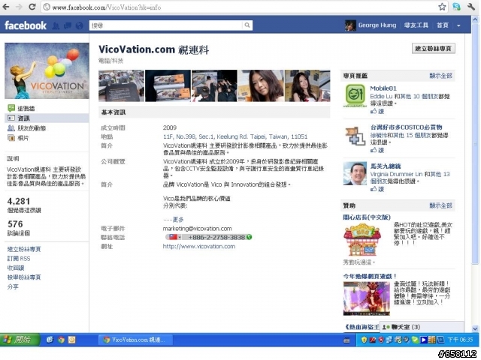This screenshot has height=360, width=481.
Task: Open friend requests icon in Facebook header
Action: (x=56, y=25)
